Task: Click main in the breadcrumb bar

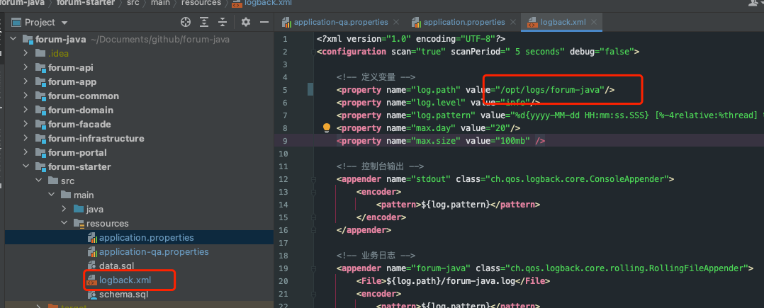Action: point(160,3)
